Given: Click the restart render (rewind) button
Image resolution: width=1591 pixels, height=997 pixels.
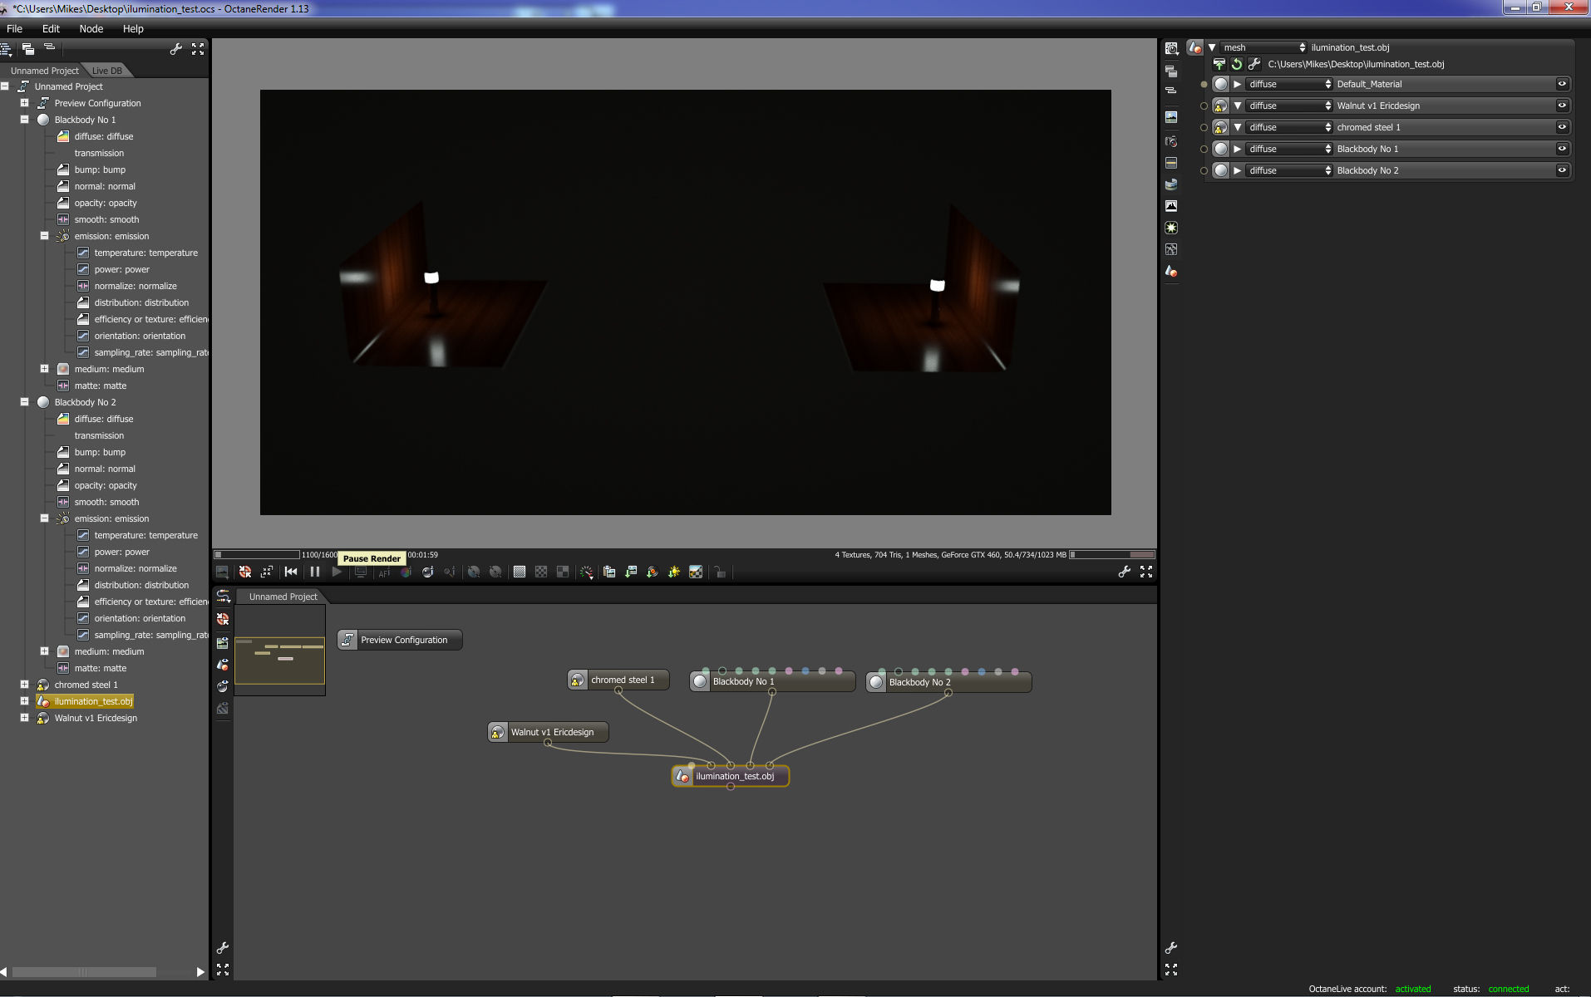Looking at the screenshot, I should pos(291,572).
